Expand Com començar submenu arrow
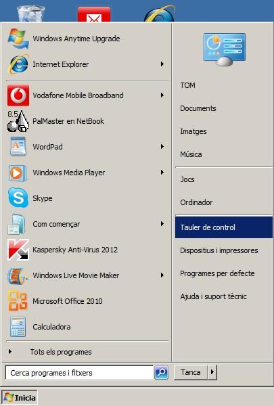This screenshot has height=406, width=274. click(162, 224)
